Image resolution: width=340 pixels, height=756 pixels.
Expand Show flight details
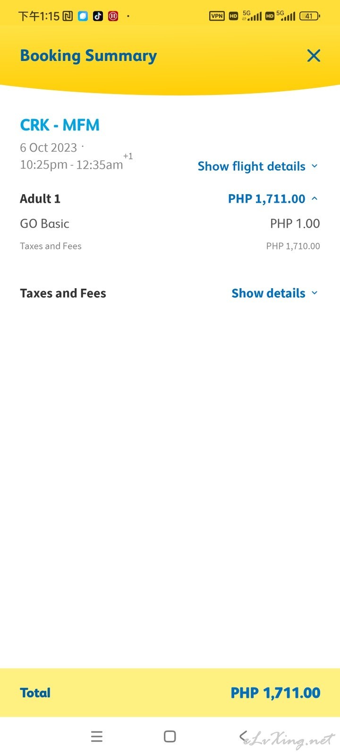(x=257, y=166)
